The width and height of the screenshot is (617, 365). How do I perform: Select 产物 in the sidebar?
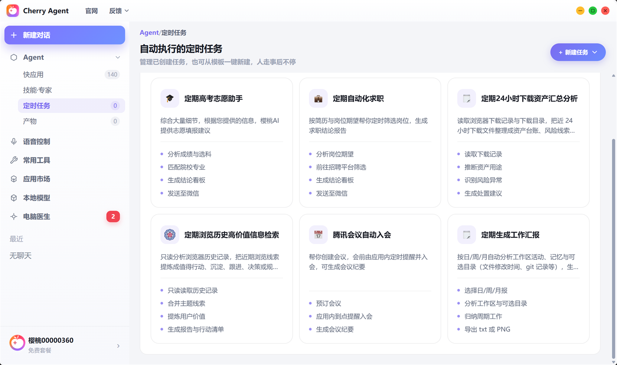tap(71, 121)
